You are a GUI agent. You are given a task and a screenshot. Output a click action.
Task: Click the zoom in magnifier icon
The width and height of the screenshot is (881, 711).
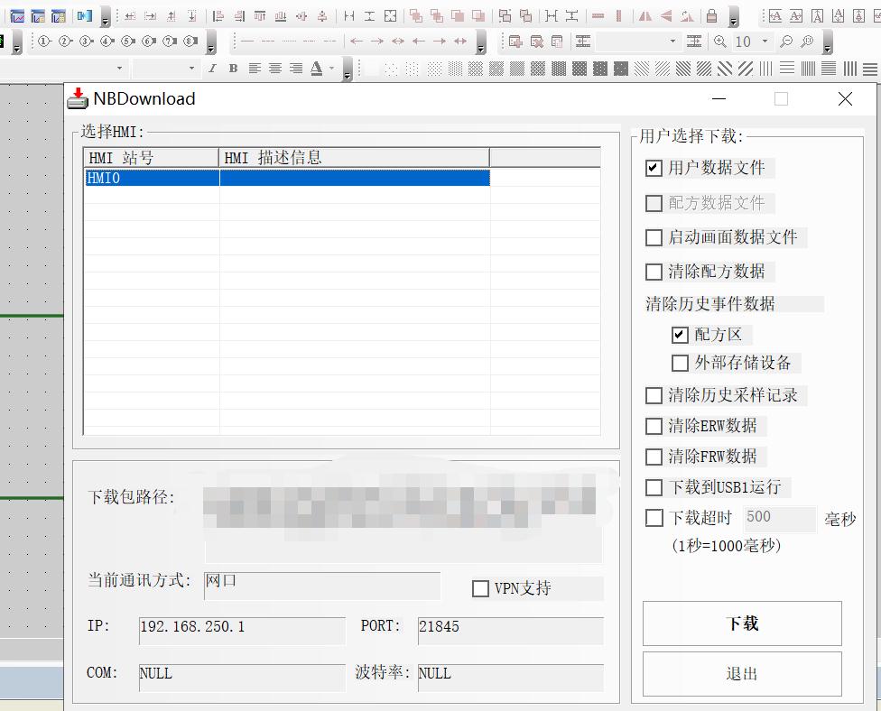tap(719, 41)
